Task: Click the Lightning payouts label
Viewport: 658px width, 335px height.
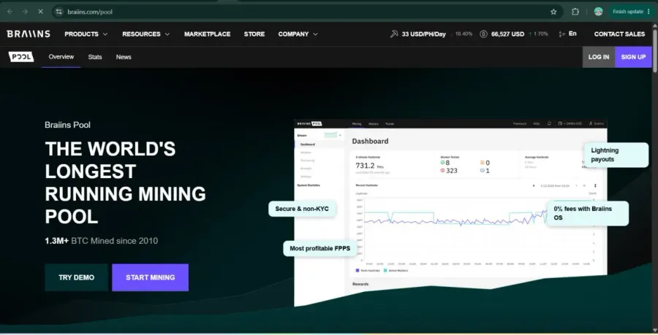Action: [616, 155]
